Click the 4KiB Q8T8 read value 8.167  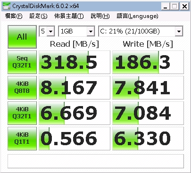coord(75,88)
